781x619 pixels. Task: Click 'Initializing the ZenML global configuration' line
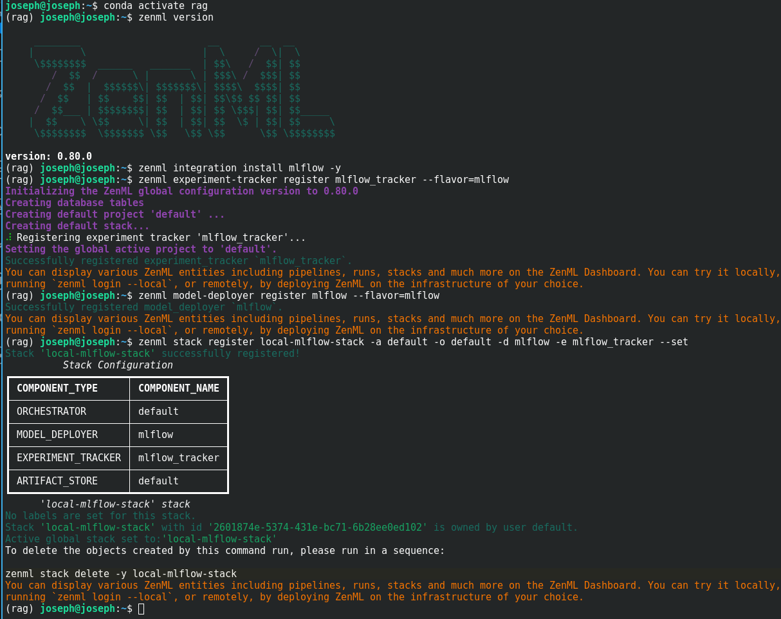point(181,191)
